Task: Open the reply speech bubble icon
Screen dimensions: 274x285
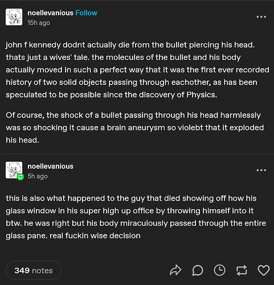Action: (198, 270)
